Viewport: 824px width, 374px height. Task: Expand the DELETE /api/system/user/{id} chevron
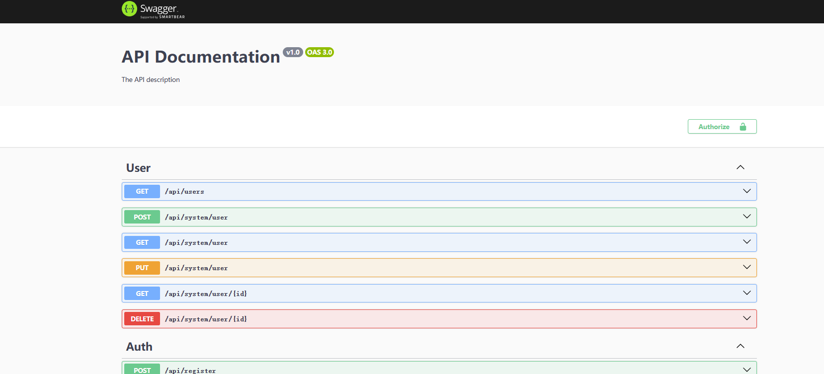pos(746,318)
